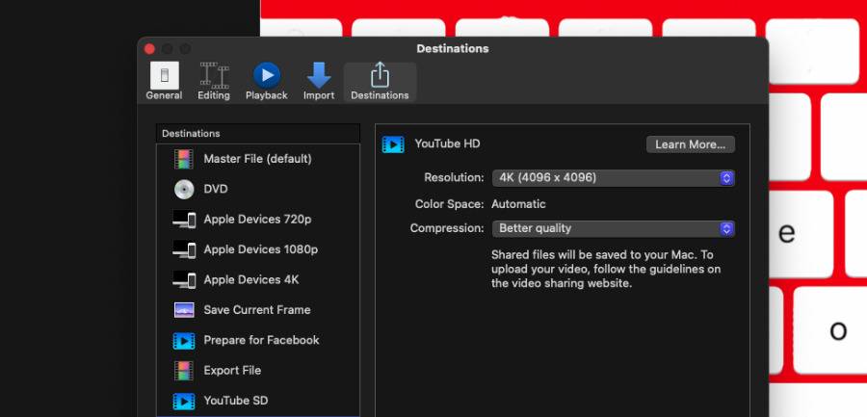Click the Apple Devices 1080p icon
This screenshot has height=417, width=867.
coord(184,249)
